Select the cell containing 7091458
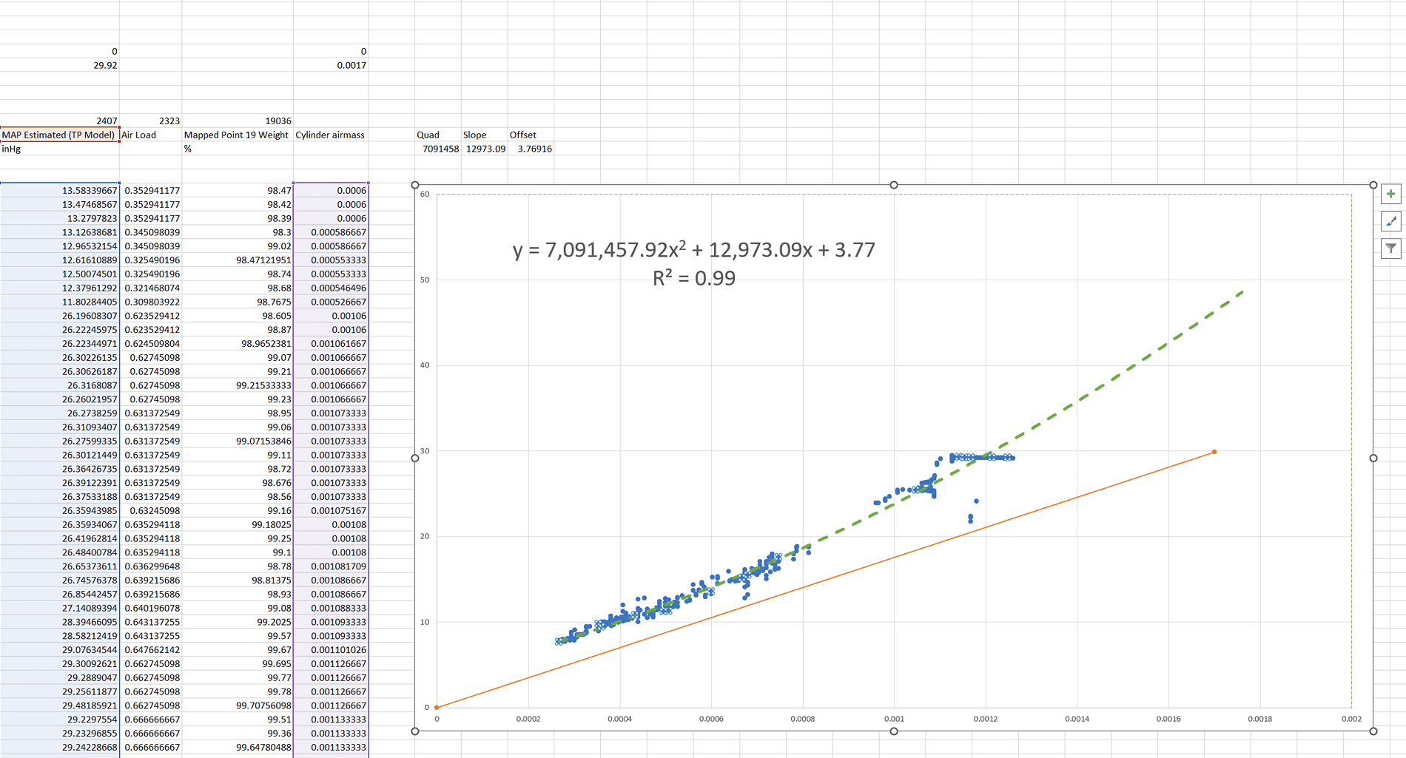This screenshot has height=758, width=1406. click(438, 149)
